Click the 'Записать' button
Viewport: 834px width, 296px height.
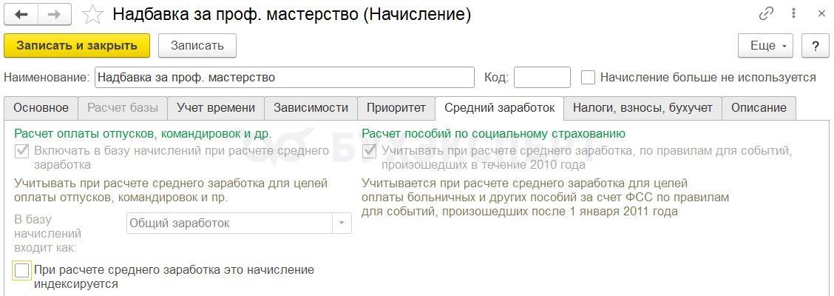pyautogui.click(x=197, y=46)
